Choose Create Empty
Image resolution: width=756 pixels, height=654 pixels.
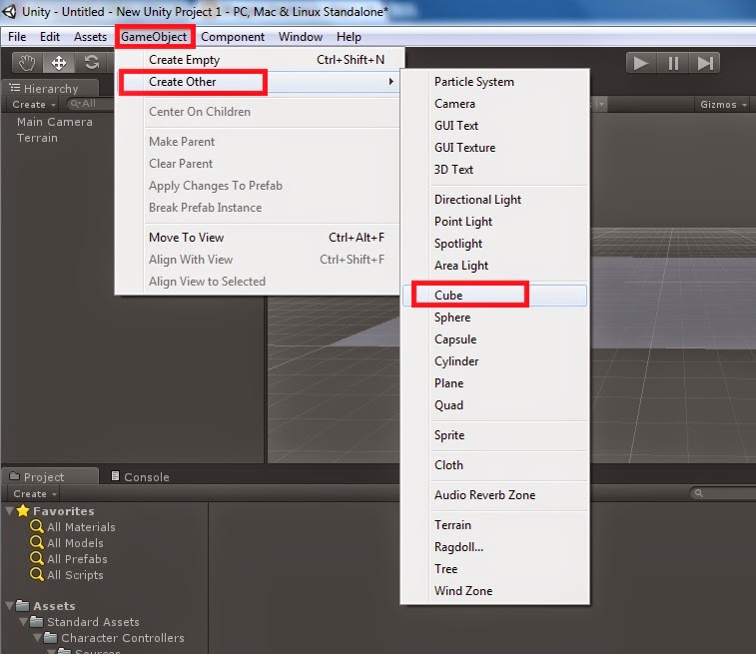260,60
